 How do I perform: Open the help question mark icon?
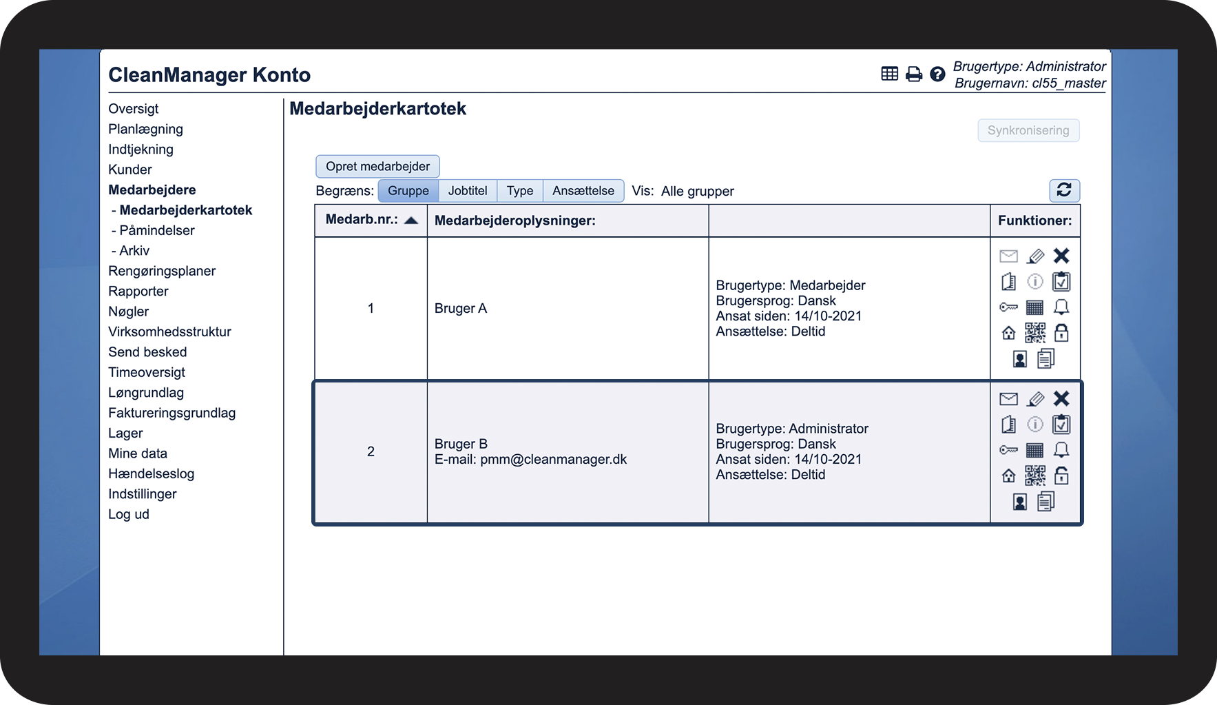click(937, 74)
